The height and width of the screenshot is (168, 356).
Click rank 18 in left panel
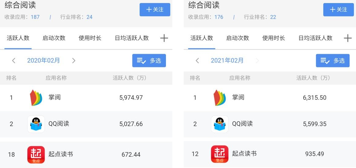pos(11,155)
